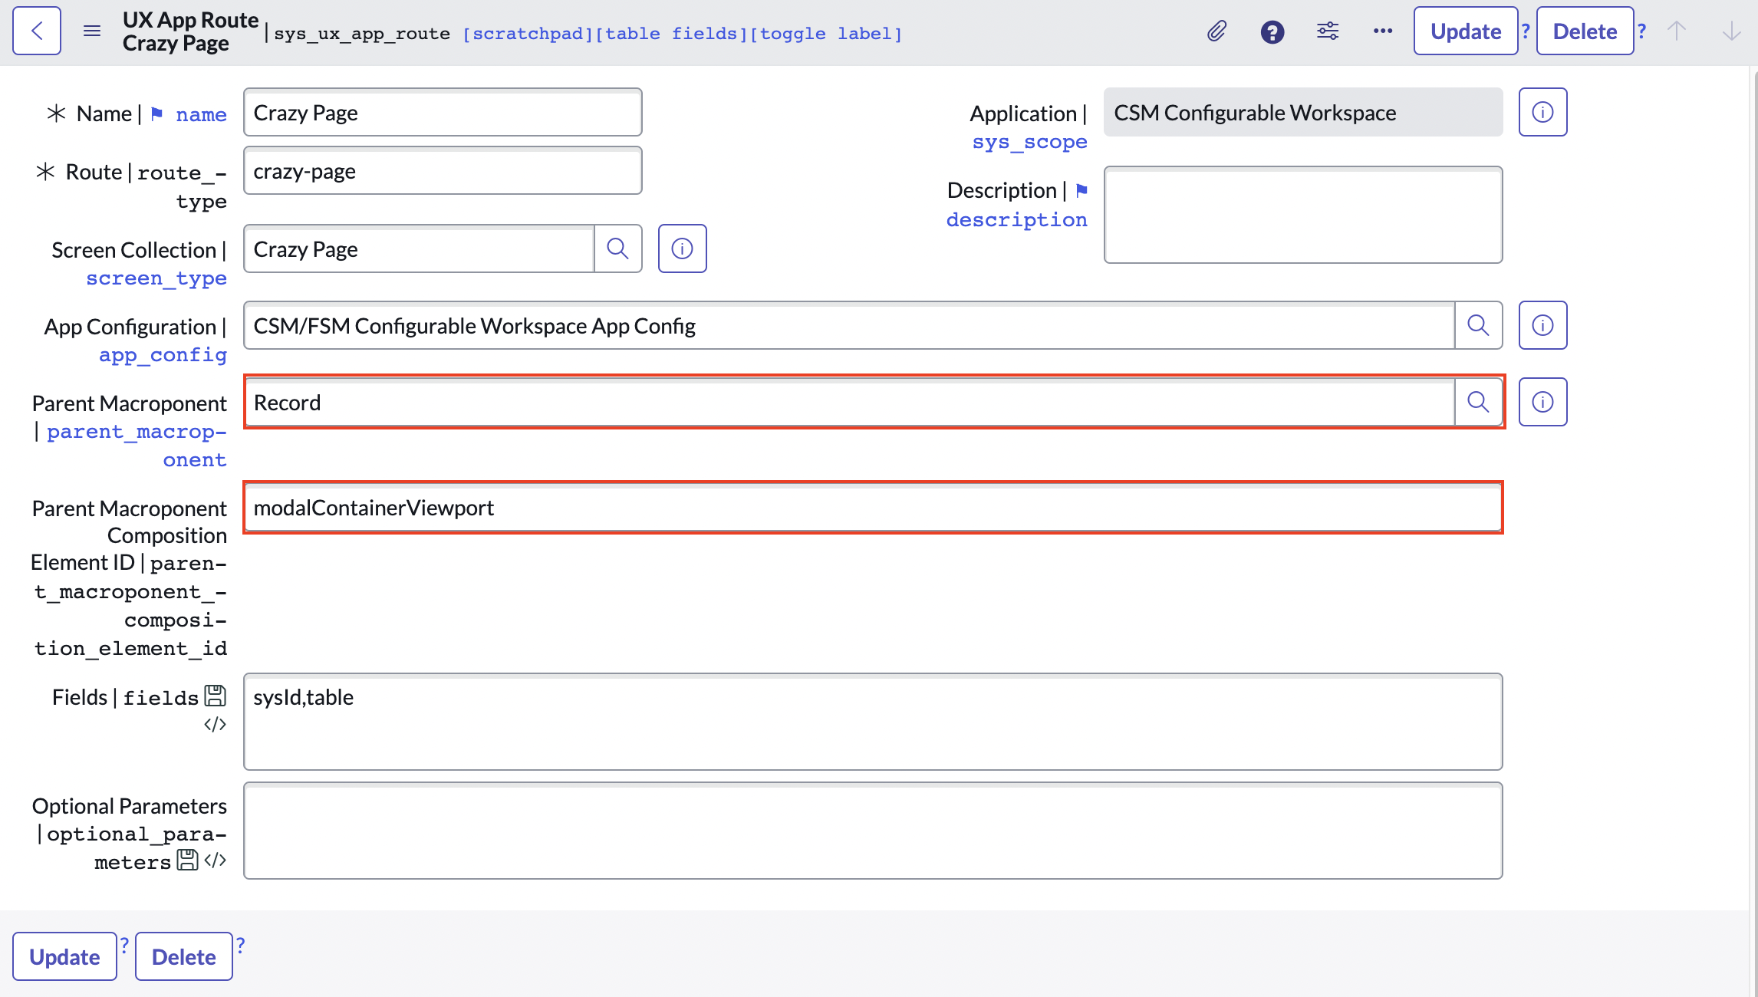Click the top Update button
Viewport: 1758px width, 997px height.
[x=1465, y=31]
